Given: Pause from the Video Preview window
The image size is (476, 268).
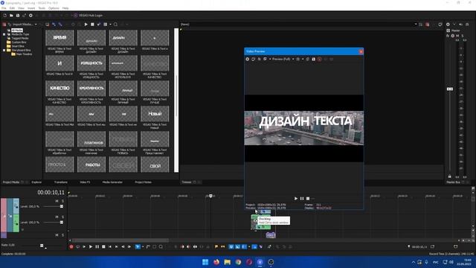Looking at the screenshot, I should [x=302, y=199].
